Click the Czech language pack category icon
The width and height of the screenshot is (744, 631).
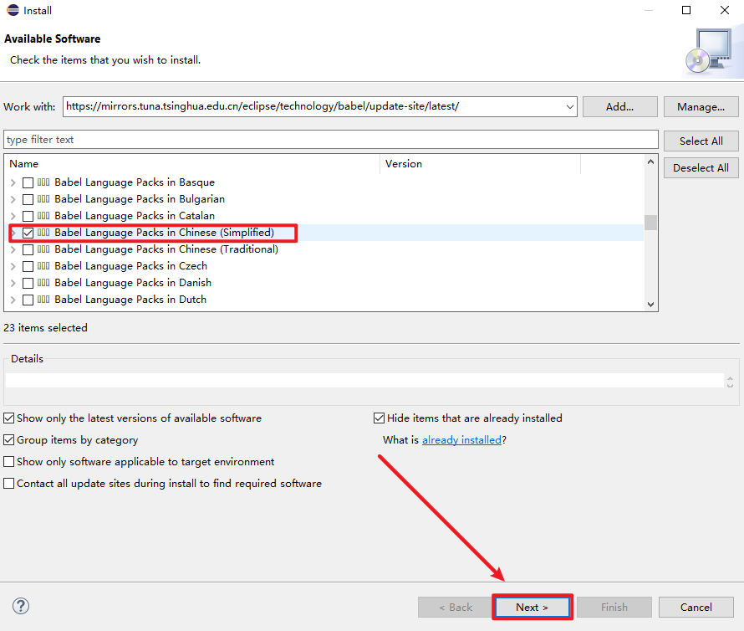coord(43,266)
